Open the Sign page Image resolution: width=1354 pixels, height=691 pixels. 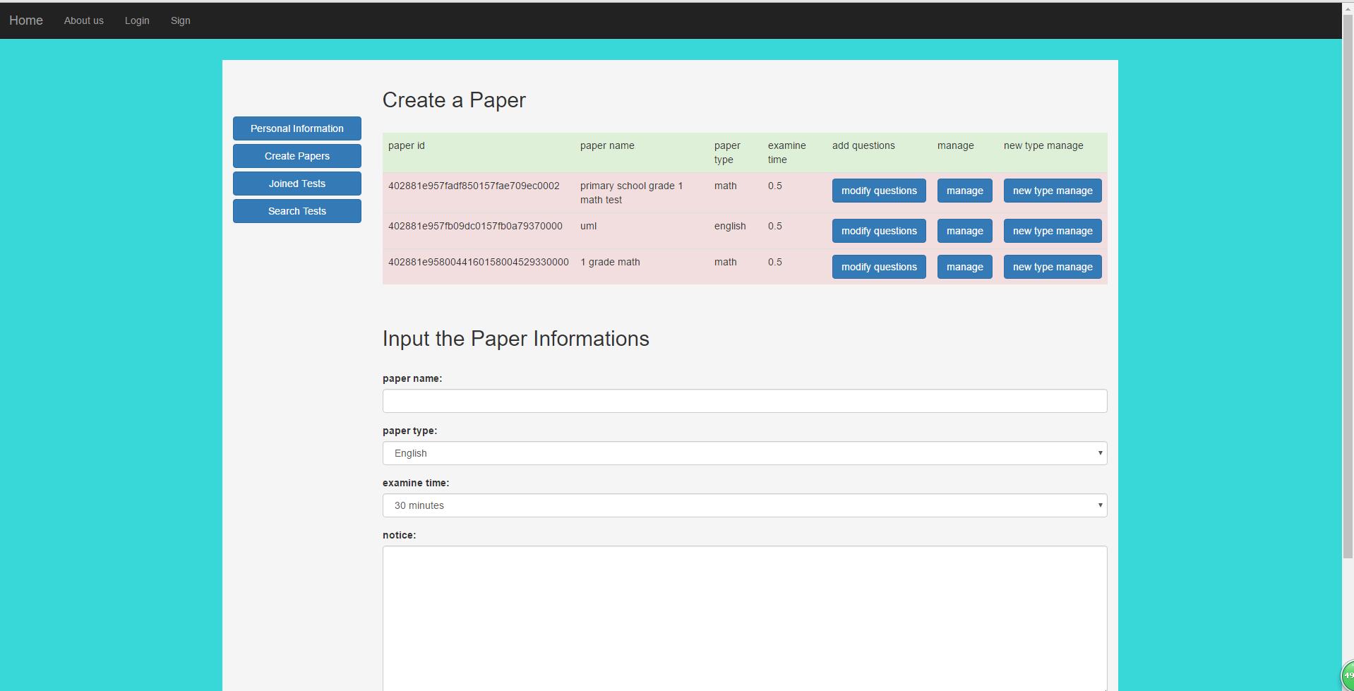pos(181,20)
